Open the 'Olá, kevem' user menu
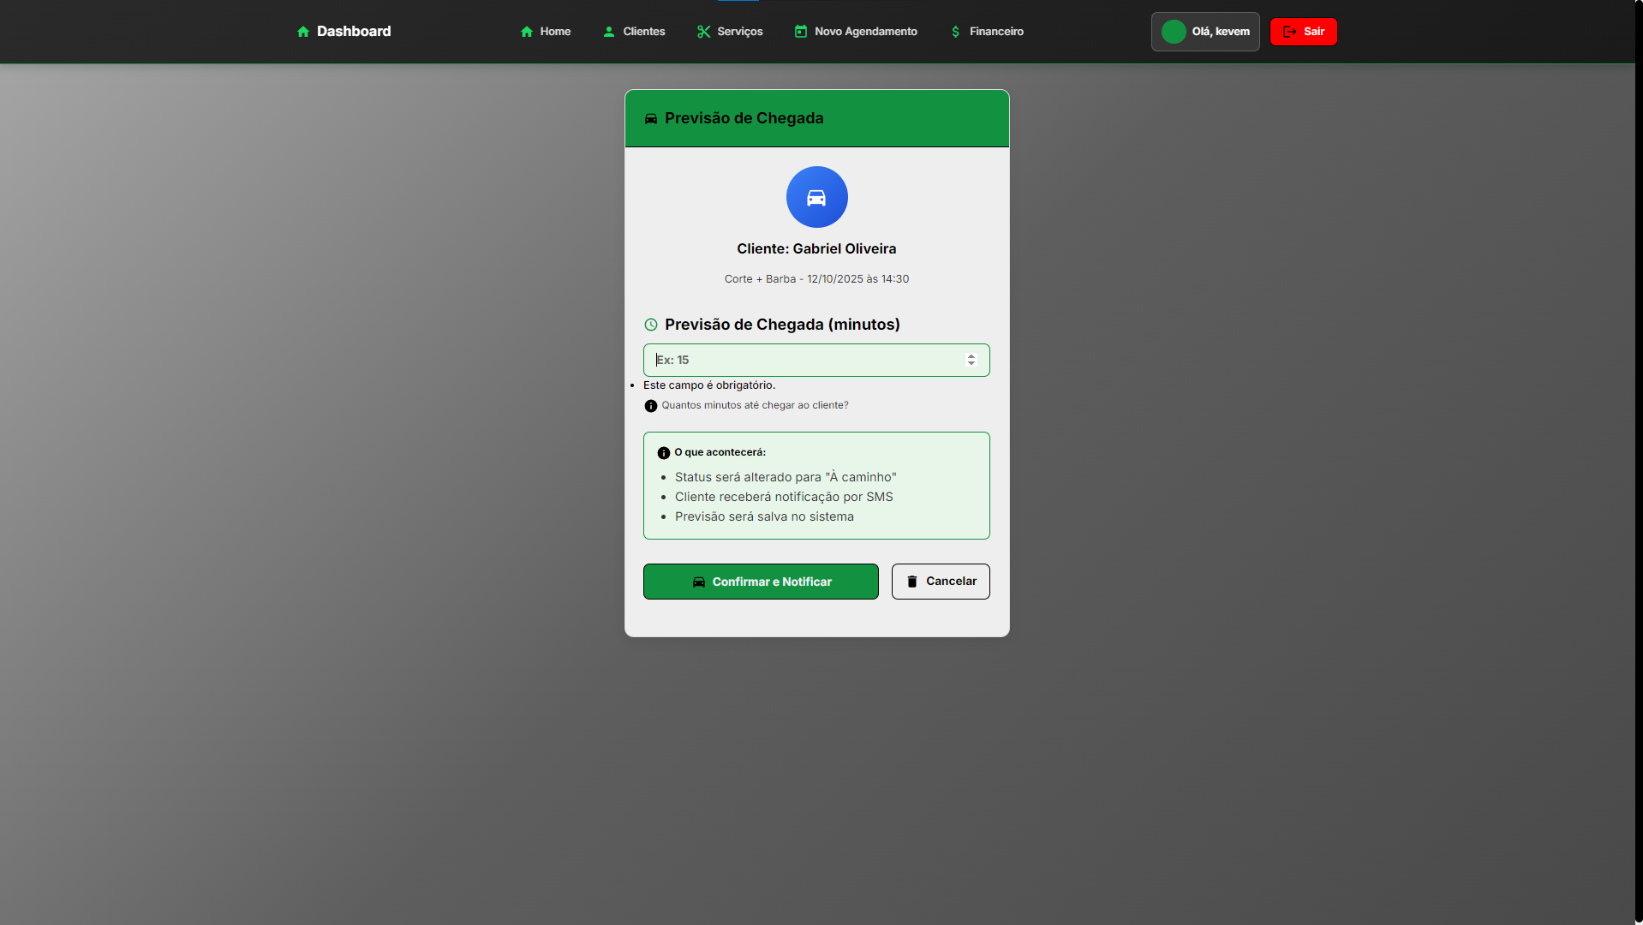Viewport: 1643px width, 925px height. (x=1204, y=32)
